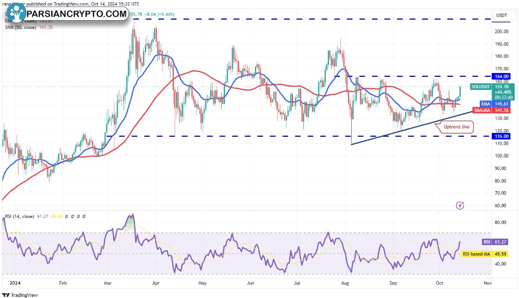Image resolution: width=519 pixels, height=298 pixels.
Task: Click the red SMA:MA axis label
Action: (x=481, y=110)
